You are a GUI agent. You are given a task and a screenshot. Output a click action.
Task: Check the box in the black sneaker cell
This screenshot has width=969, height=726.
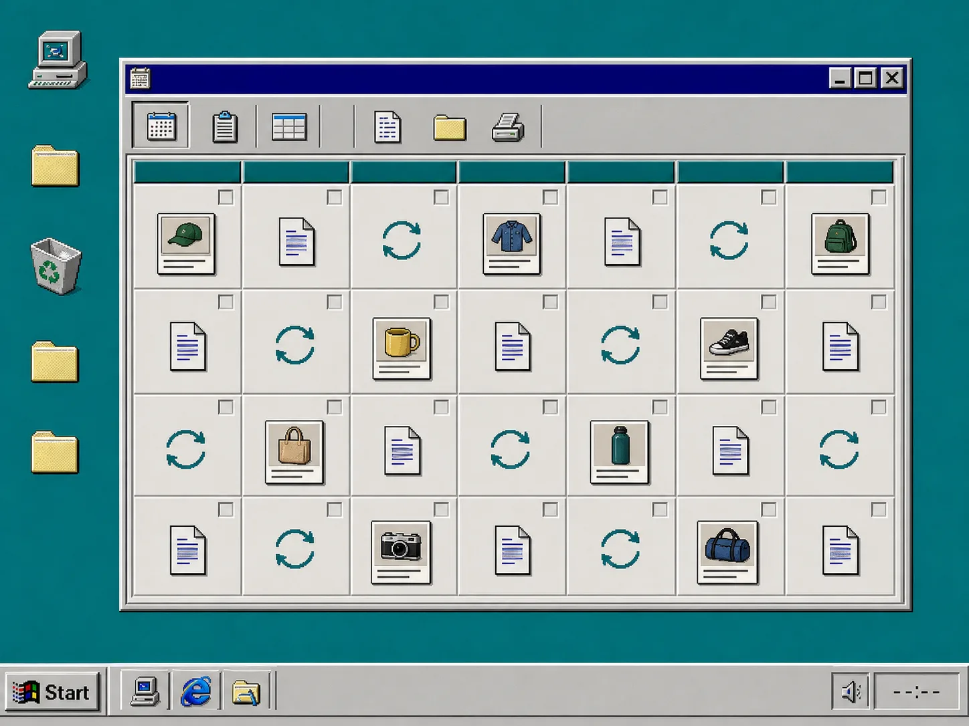coord(769,302)
